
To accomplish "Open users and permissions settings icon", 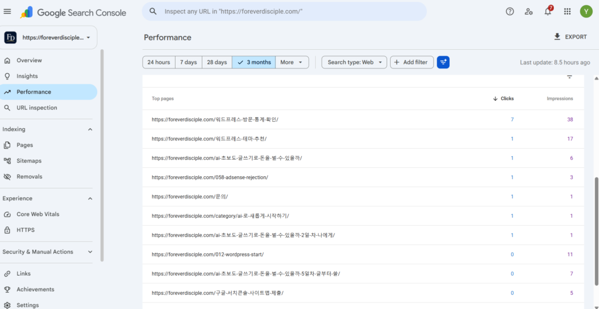I will click(529, 12).
